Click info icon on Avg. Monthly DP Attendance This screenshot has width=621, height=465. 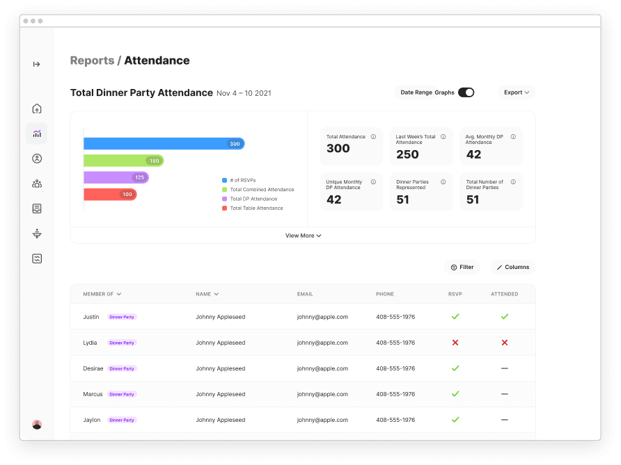pyautogui.click(x=513, y=137)
